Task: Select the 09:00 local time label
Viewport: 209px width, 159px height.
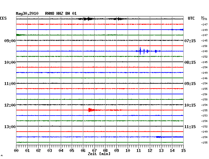Action: [x=10, y=41]
